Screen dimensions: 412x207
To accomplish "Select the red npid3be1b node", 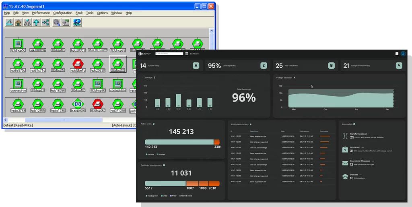I will [x=78, y=63].
